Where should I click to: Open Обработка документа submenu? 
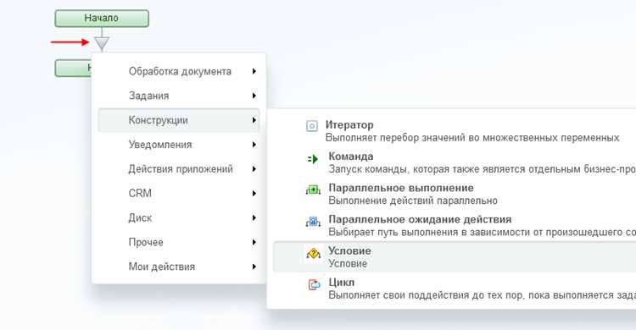(179, 71)
